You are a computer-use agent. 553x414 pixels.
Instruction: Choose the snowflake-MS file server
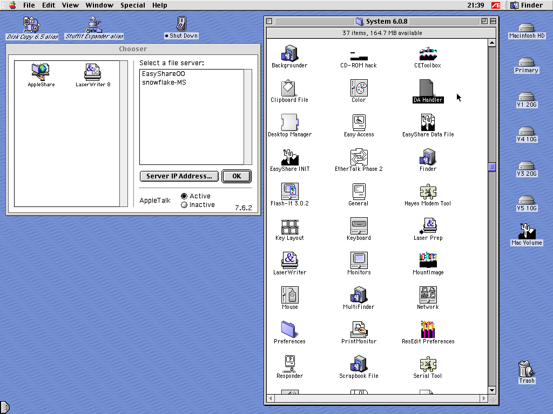coord(191,82)
